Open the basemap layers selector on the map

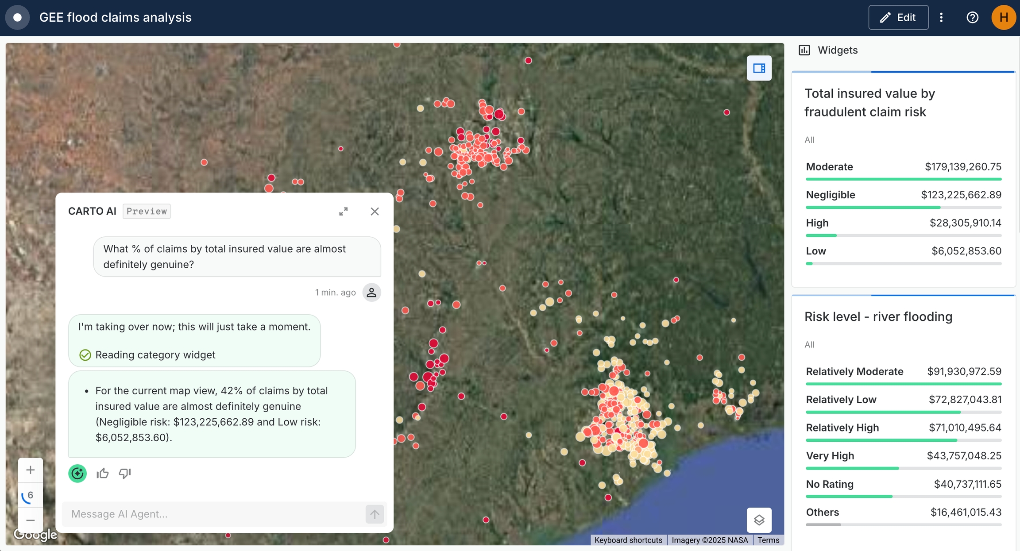[759, 520]
